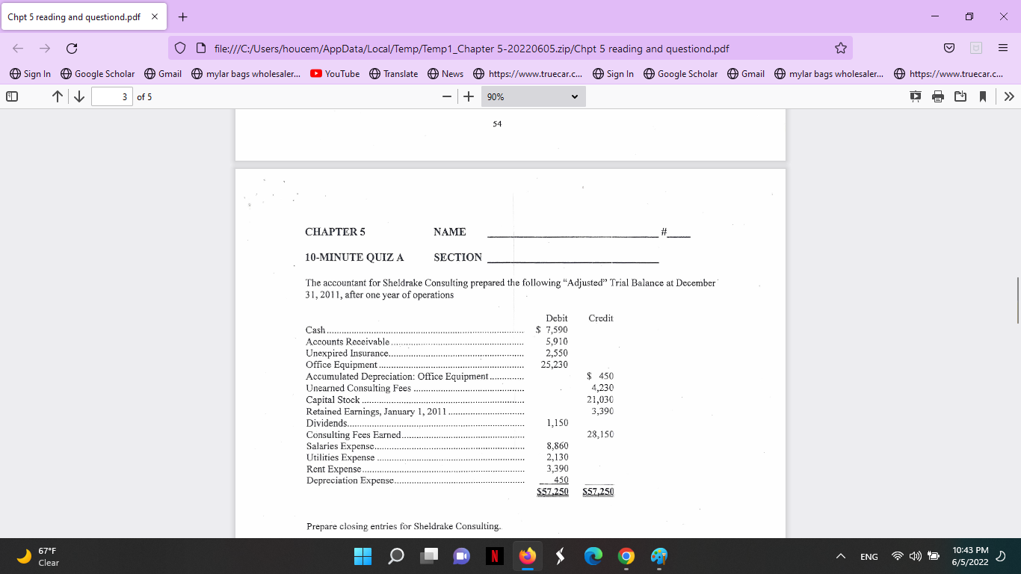Open the Firefox application menu
This screenshot has width=1021, height=574.
(1004, 47)
